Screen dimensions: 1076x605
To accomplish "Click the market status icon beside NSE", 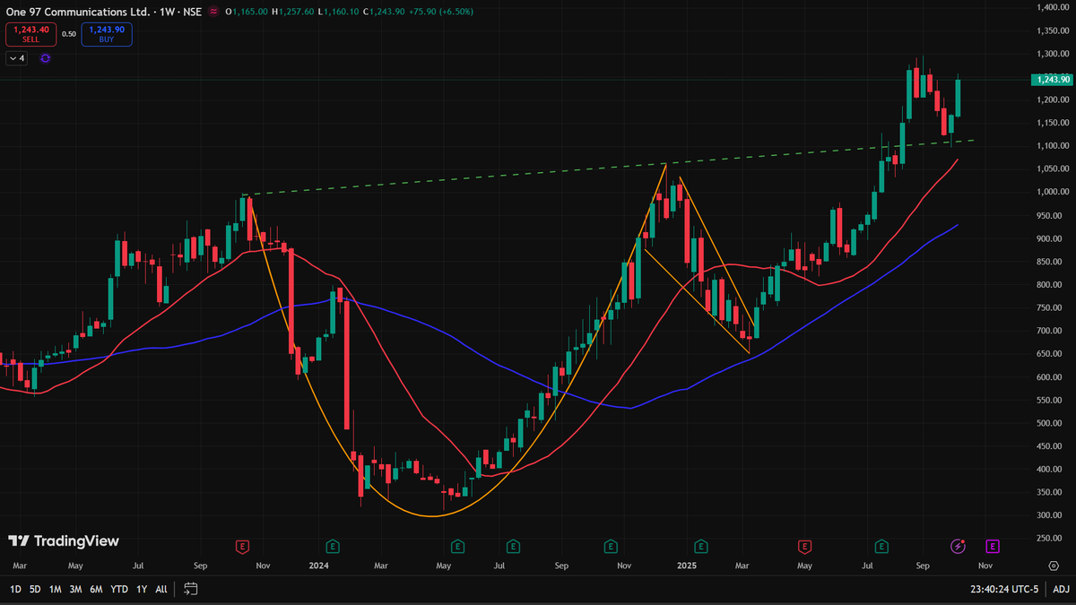I will (213, 11).
